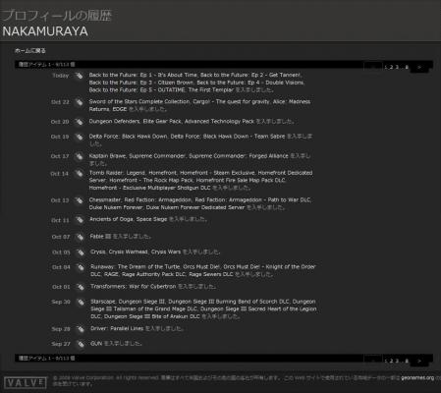Click the tag icon for the Oct 14 entry

point(79,174)
